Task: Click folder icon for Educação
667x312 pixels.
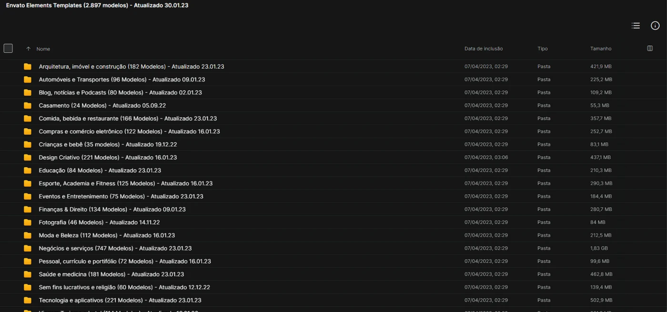Action: 28,171
